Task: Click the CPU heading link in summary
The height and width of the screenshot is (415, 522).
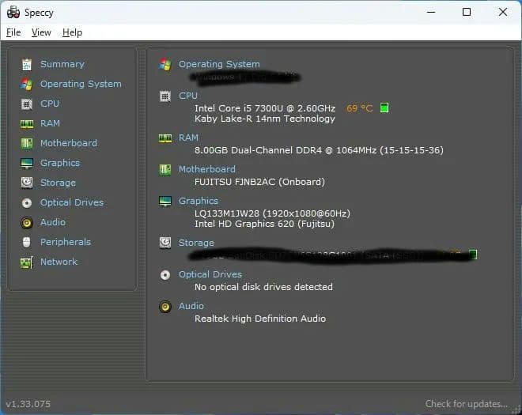Action: pos(188,96)
